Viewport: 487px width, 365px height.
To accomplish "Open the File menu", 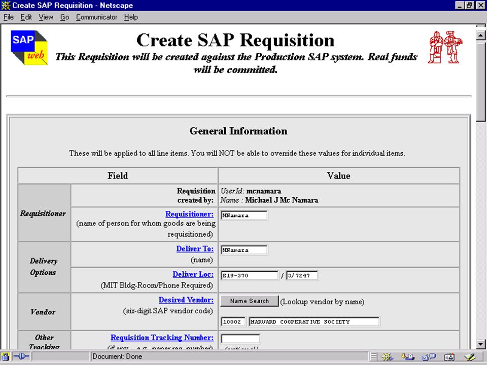I will click(9, 17).
